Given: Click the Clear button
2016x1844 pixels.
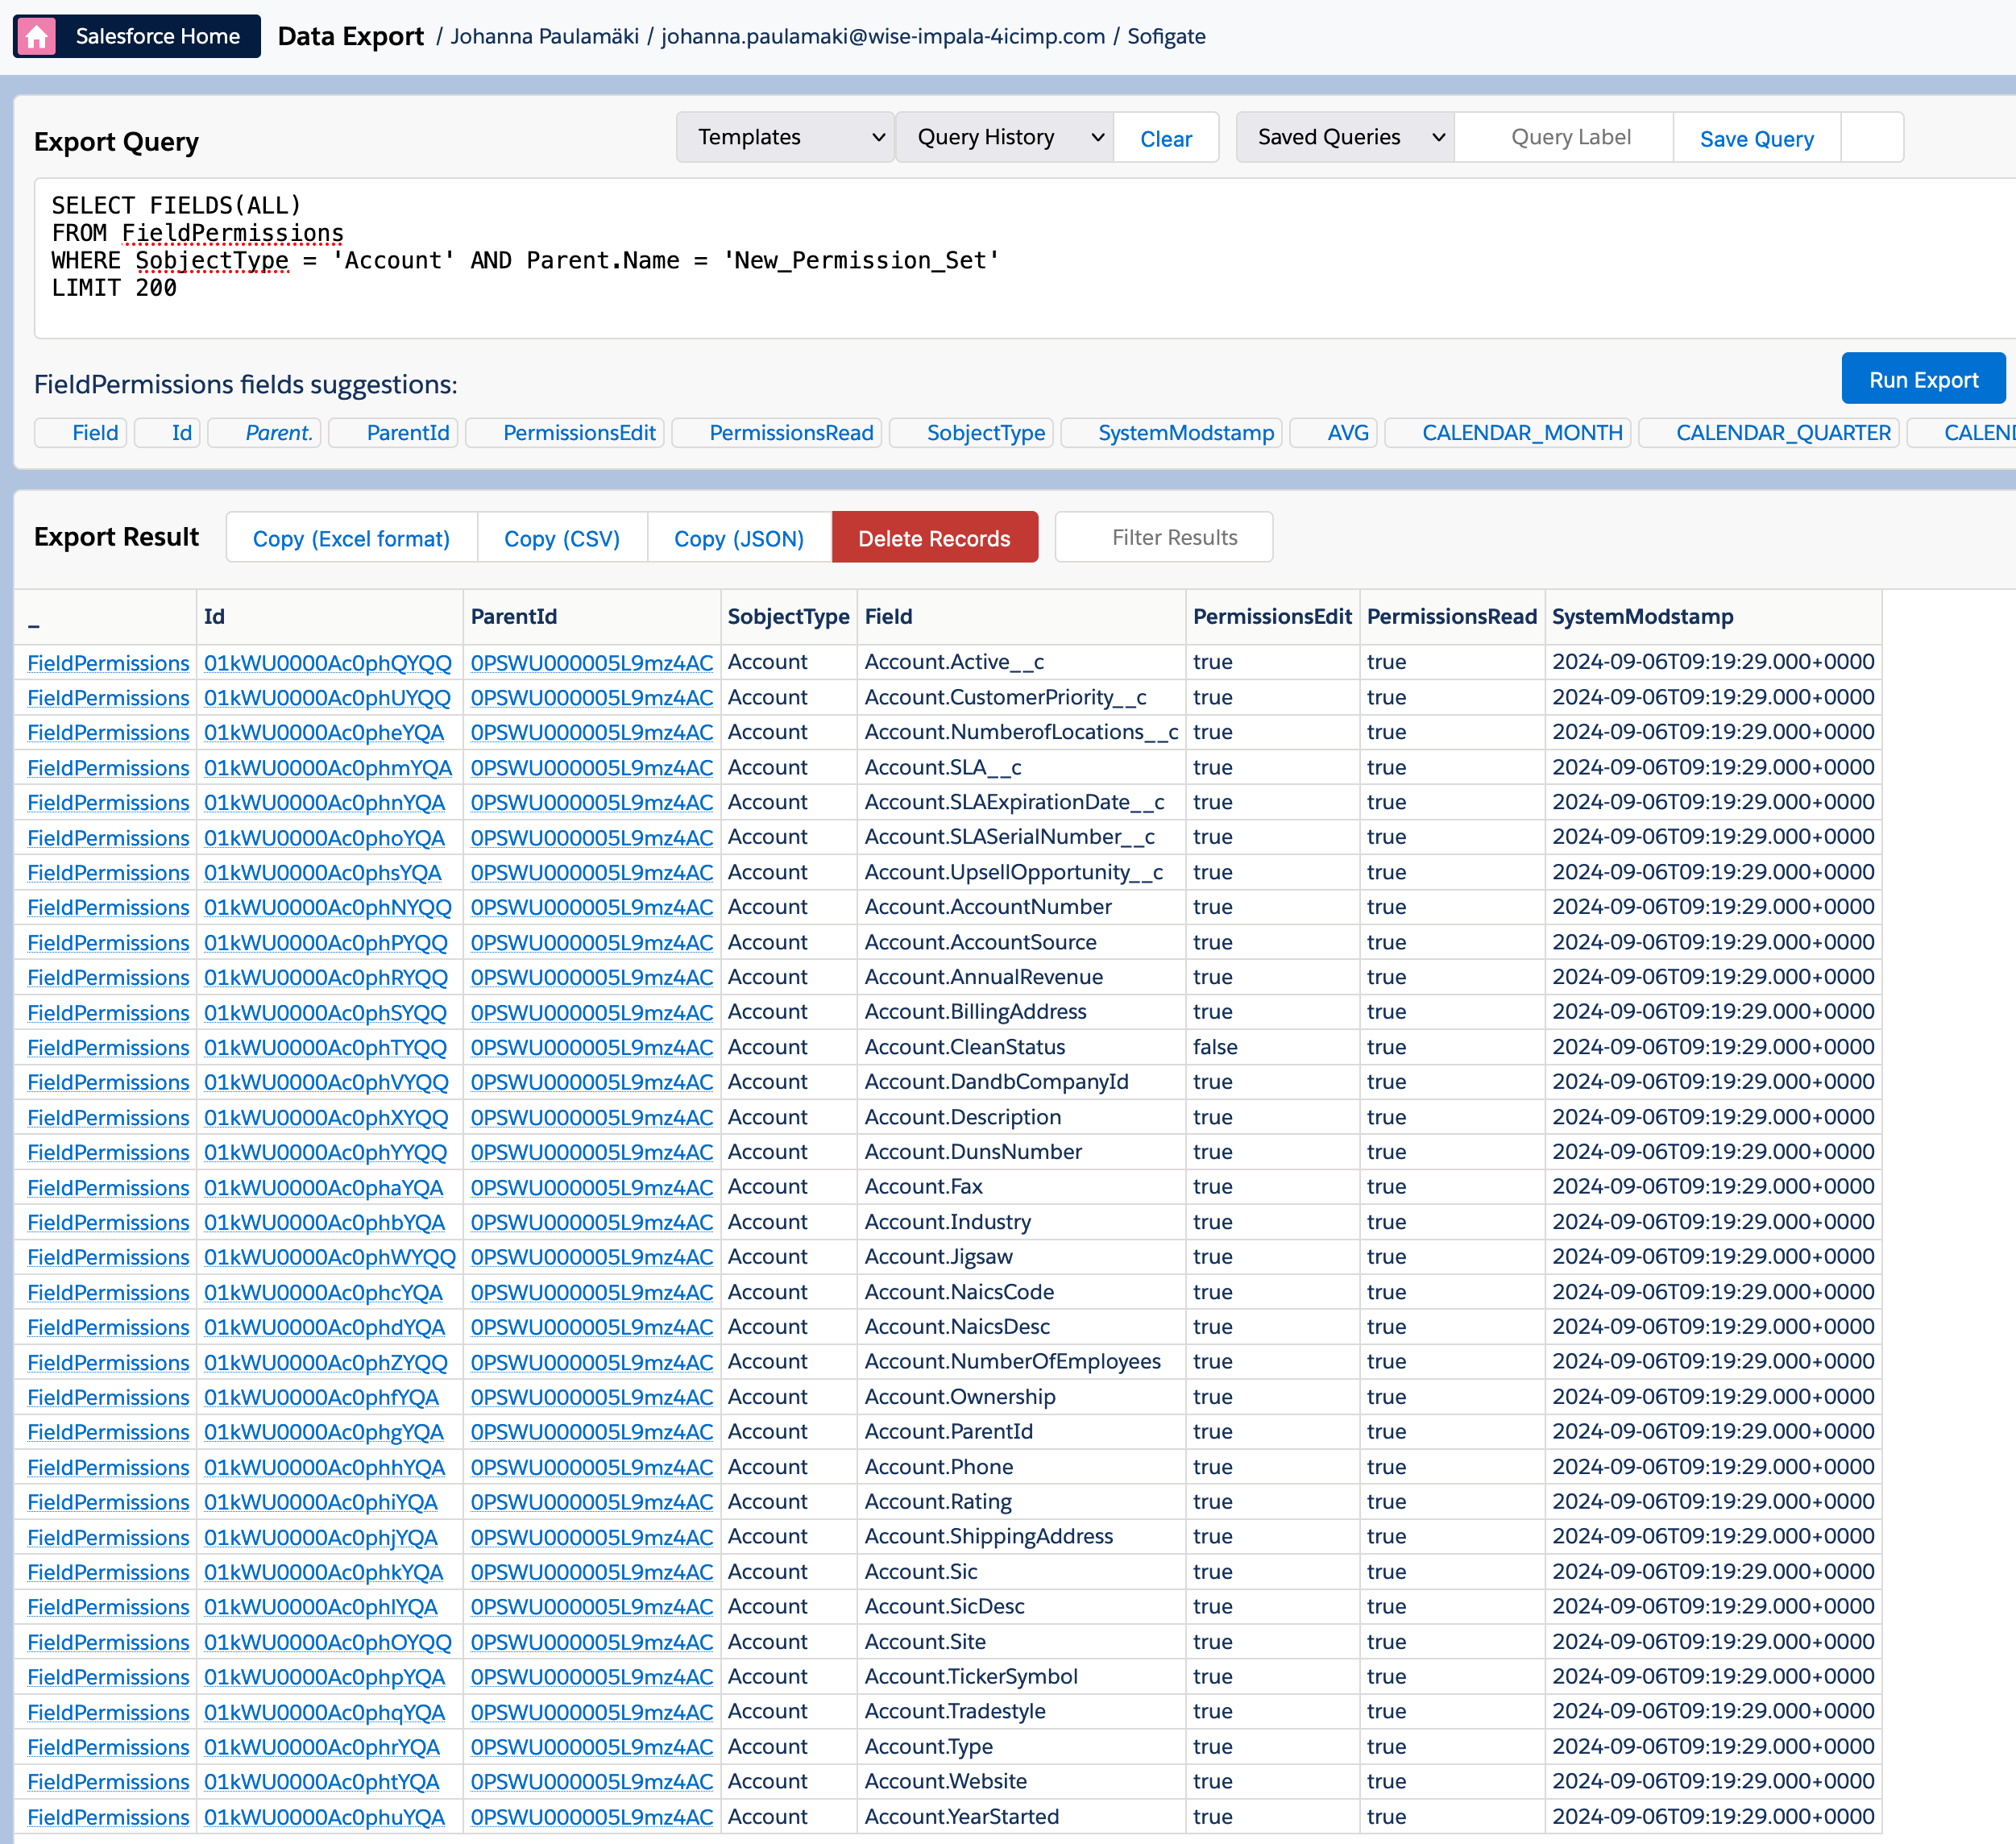Looking at the screenshot, I should pos(1165,139).
